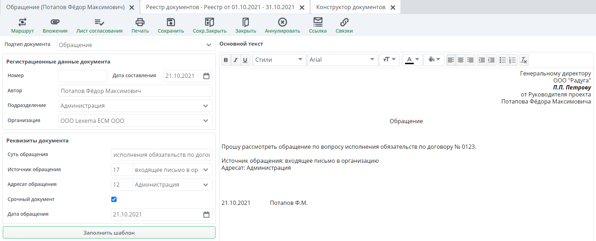Switch to Реестр документов tab

tap(220, 7)
